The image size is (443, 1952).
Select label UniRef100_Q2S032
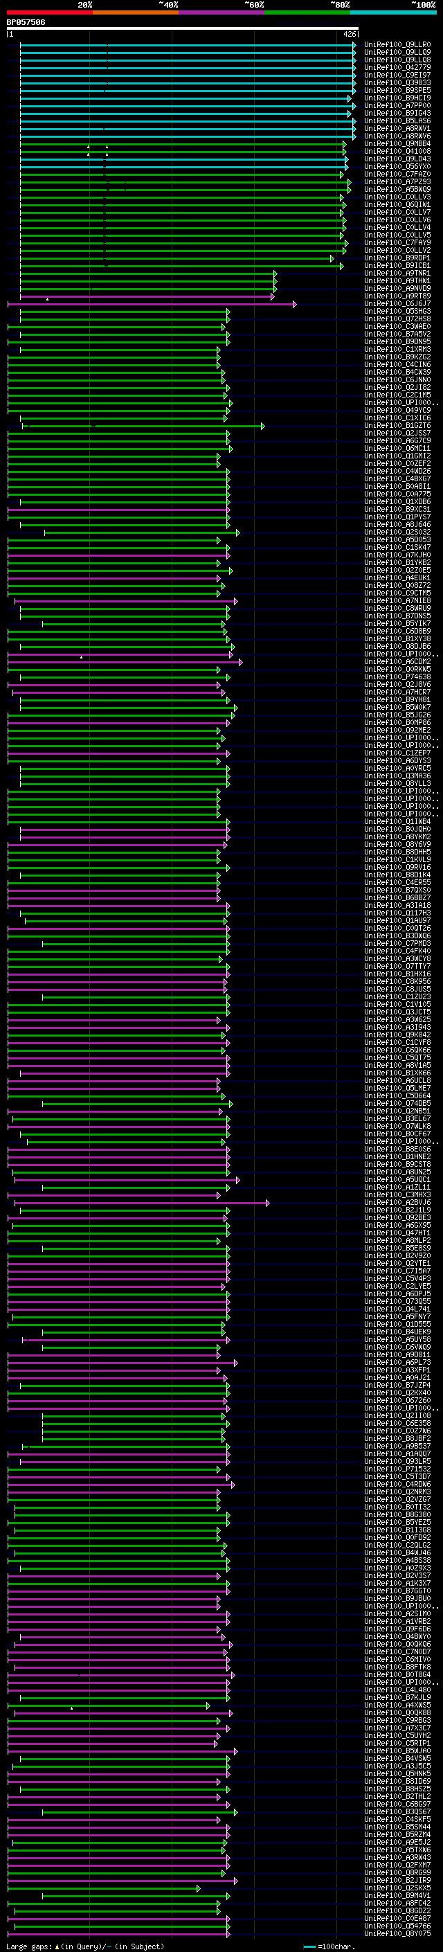pos(397,532)
